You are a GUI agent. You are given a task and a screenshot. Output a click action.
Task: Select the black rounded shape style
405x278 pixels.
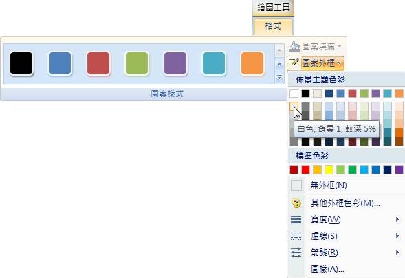21,63
